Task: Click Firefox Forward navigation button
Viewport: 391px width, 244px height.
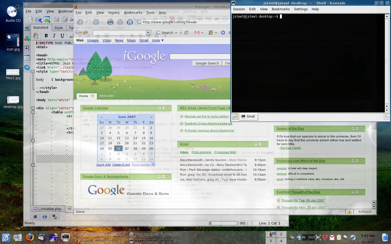Action: 96,22
